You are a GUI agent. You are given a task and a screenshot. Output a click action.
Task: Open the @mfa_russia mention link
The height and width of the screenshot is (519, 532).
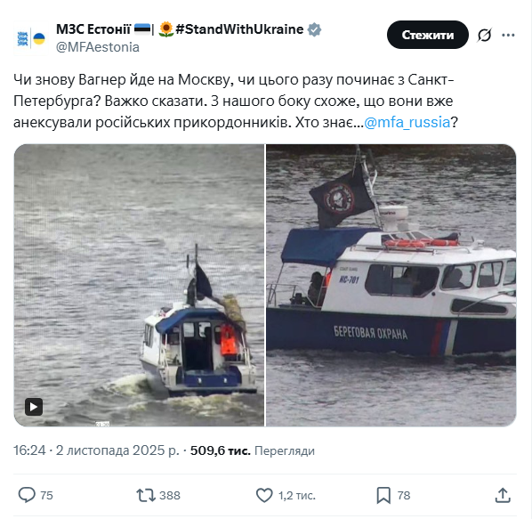point(407,122)
